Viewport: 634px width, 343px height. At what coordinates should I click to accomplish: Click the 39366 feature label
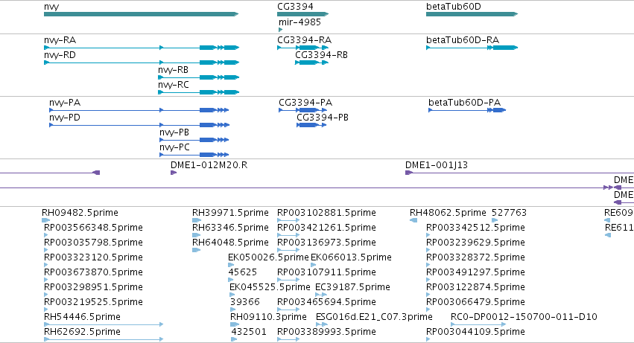tap(245, 302)
